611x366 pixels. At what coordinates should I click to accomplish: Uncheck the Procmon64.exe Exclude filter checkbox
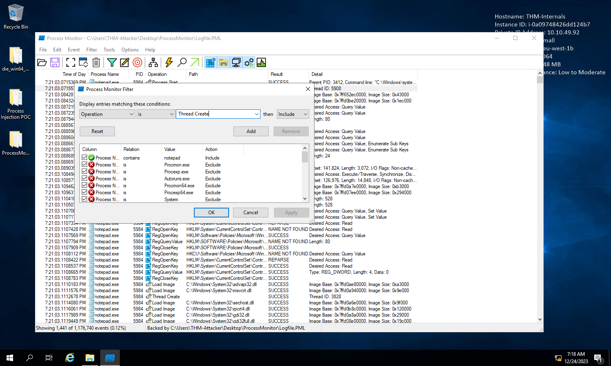pos(85,185)
